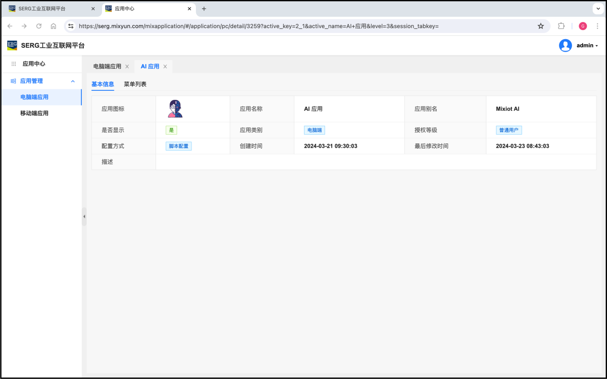Close the AI 应用 page tab

[165, 66]
